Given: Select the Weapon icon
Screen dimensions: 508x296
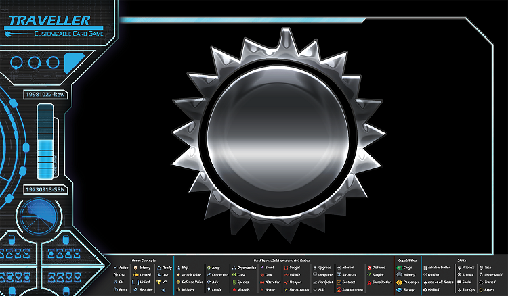Looking at the screenshot, I should click(x=286, y=282).
